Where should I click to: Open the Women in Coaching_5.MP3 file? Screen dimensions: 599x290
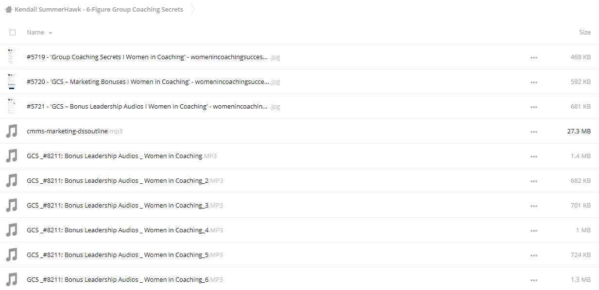[125, 255]
